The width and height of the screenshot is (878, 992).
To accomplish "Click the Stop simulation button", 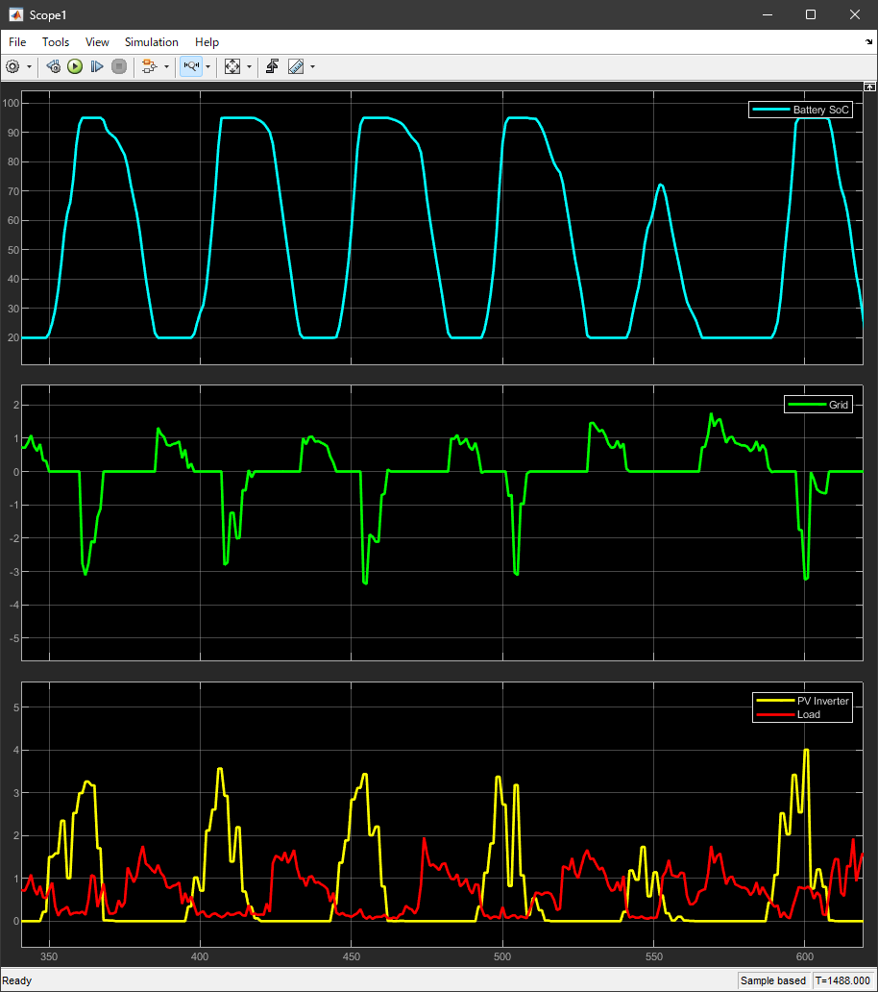I will pyautogui.click(x=119, y=66).
